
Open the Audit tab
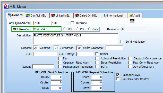135,16
